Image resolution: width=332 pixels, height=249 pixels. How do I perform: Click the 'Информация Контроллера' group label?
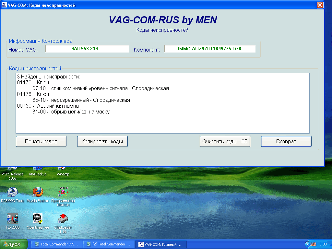41,41
